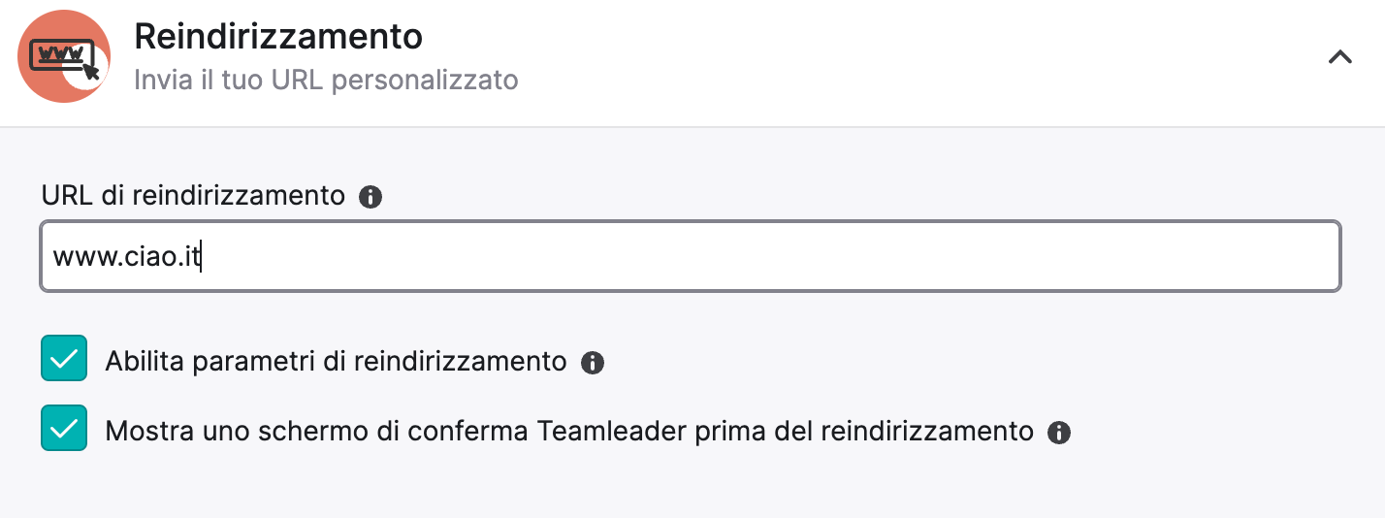Focus the URL di reindirizzamento input field
The height and width of the screenshot is (518, 1385).
coord(691,256)
